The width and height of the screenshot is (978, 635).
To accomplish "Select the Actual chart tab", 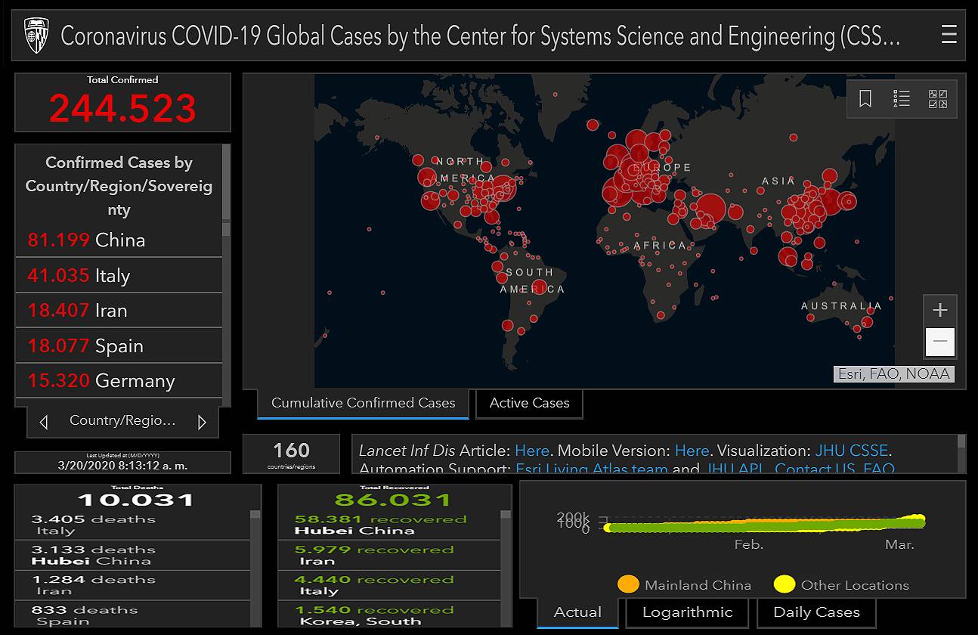I will click(x=578, y=612).
